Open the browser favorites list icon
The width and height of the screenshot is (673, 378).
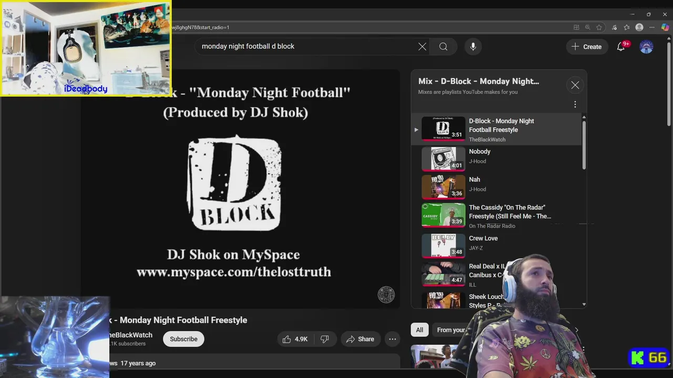[627, 27]
